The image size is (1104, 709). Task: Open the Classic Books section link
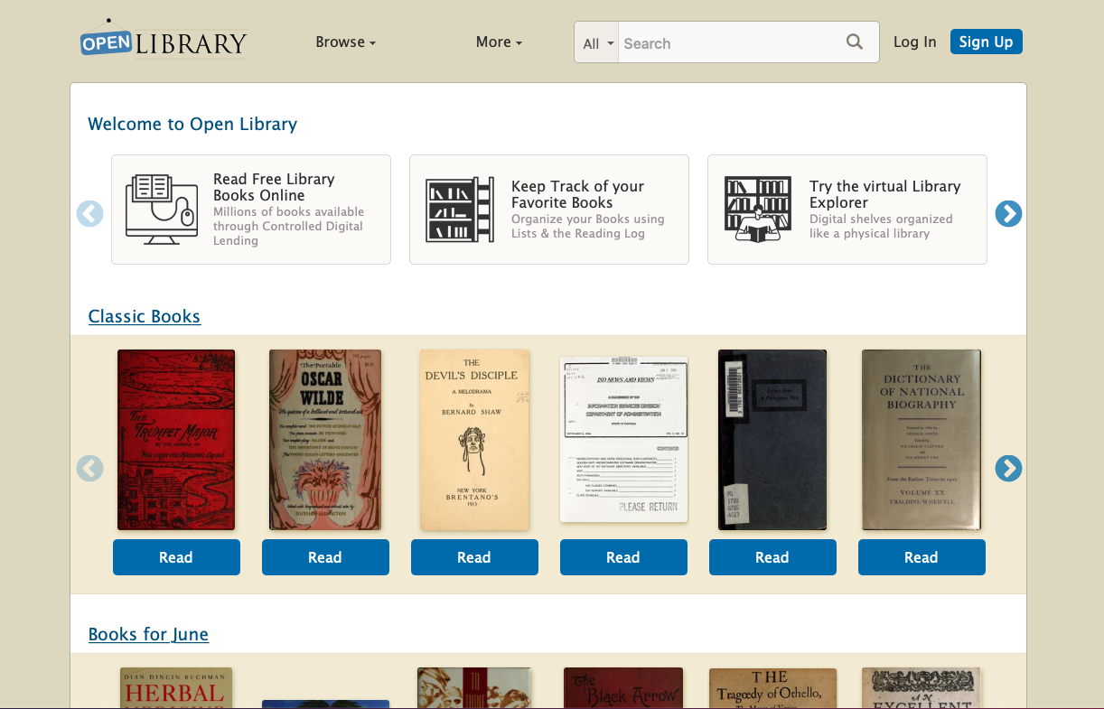pyautogui.click(x=144, y=316)
